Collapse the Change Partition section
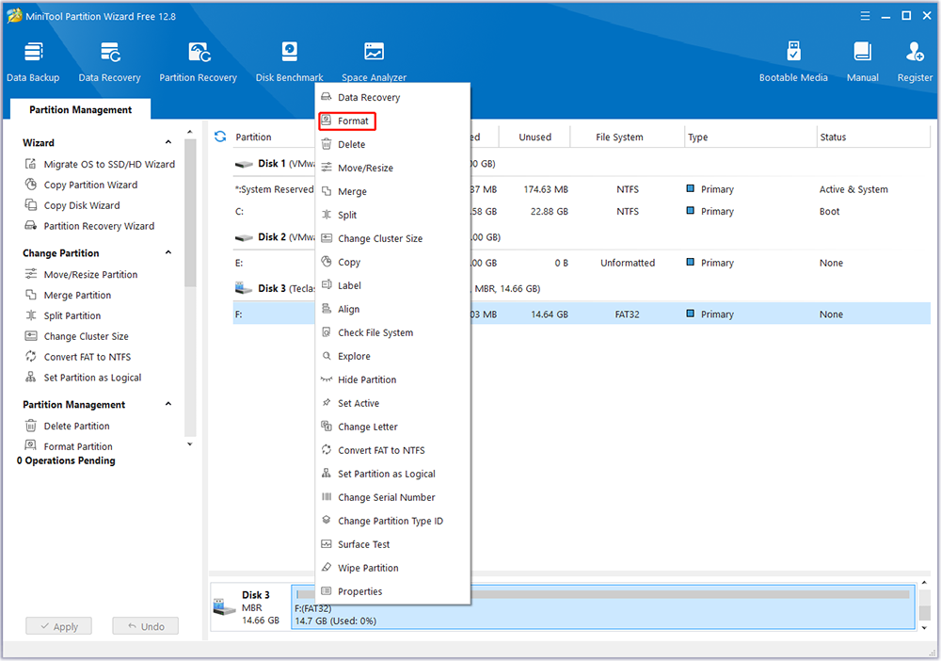Image resolution: width=941 pixels, height=661 pixels. 168,252
